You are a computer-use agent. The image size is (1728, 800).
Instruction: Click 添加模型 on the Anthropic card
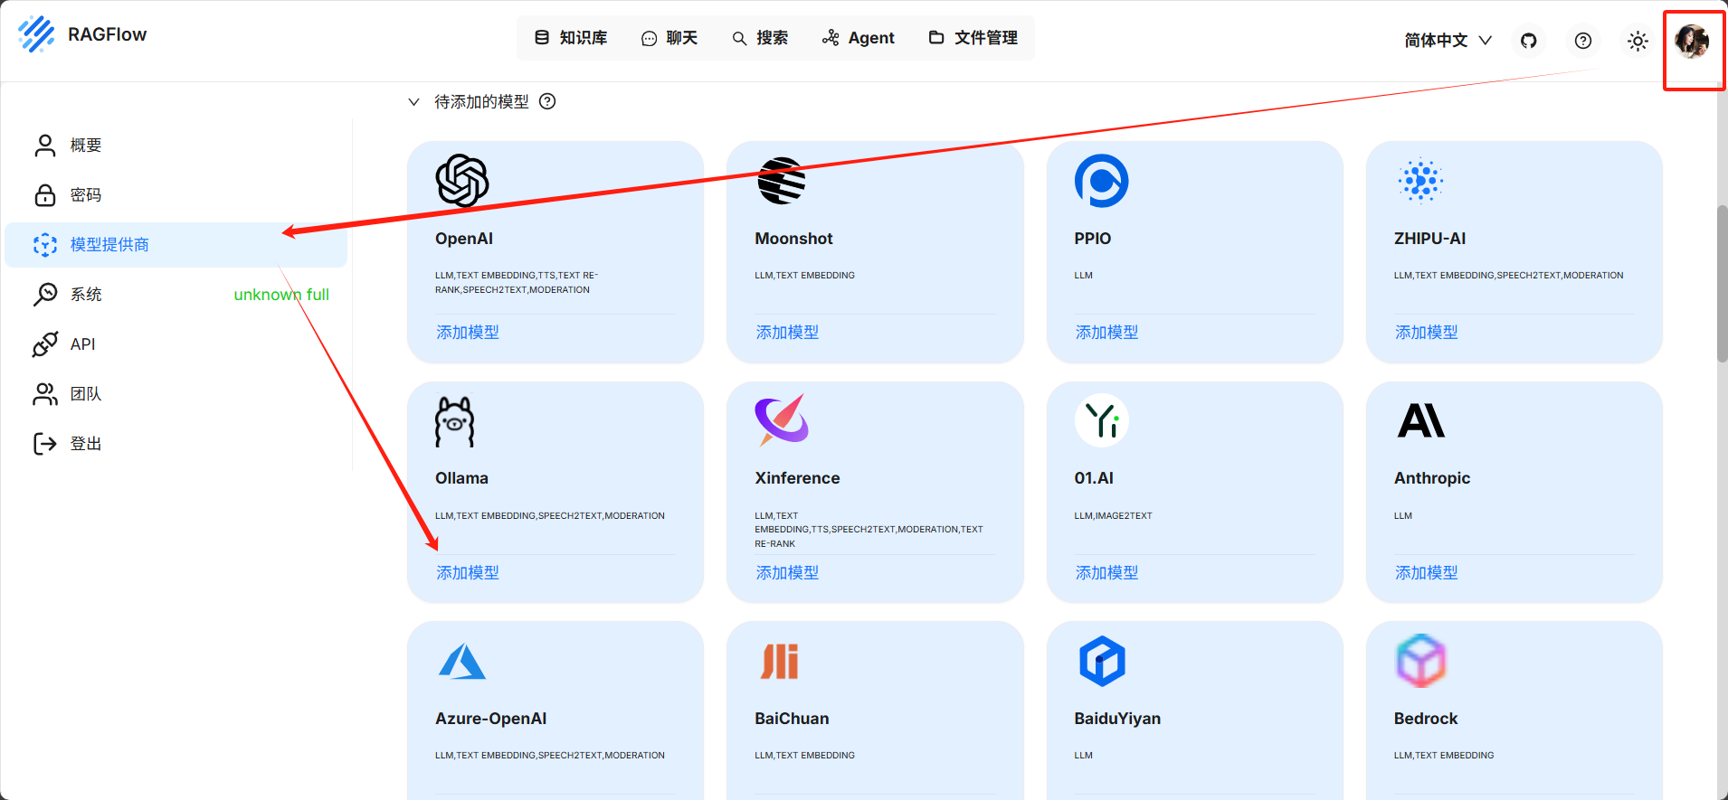[1427, 573]
